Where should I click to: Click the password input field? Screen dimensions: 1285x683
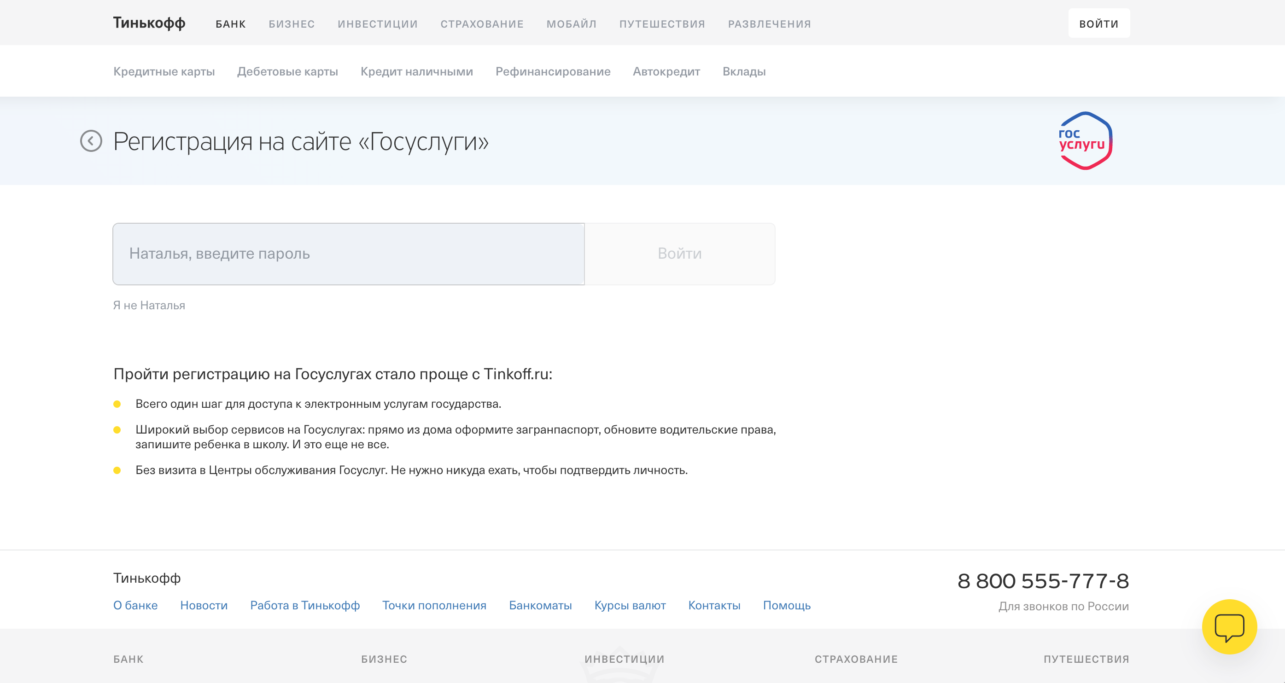pos(348,254)
